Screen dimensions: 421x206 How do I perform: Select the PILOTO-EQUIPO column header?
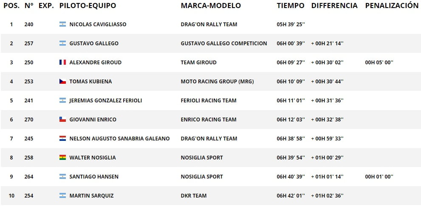click(88, 5)
